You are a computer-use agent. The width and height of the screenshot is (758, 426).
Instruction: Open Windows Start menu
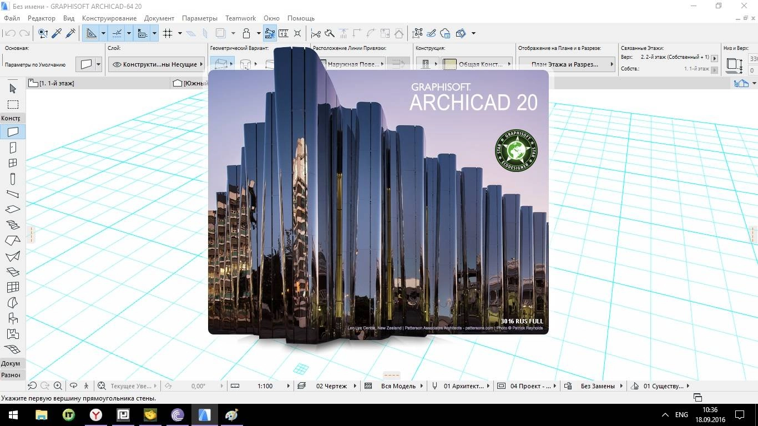pyautogui.click(x=13, y=414)
